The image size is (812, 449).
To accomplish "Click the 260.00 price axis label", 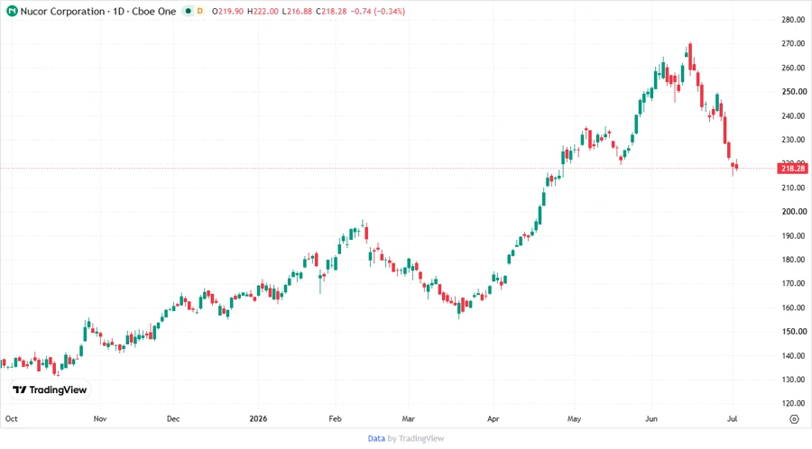I will [x=793, y=68].
